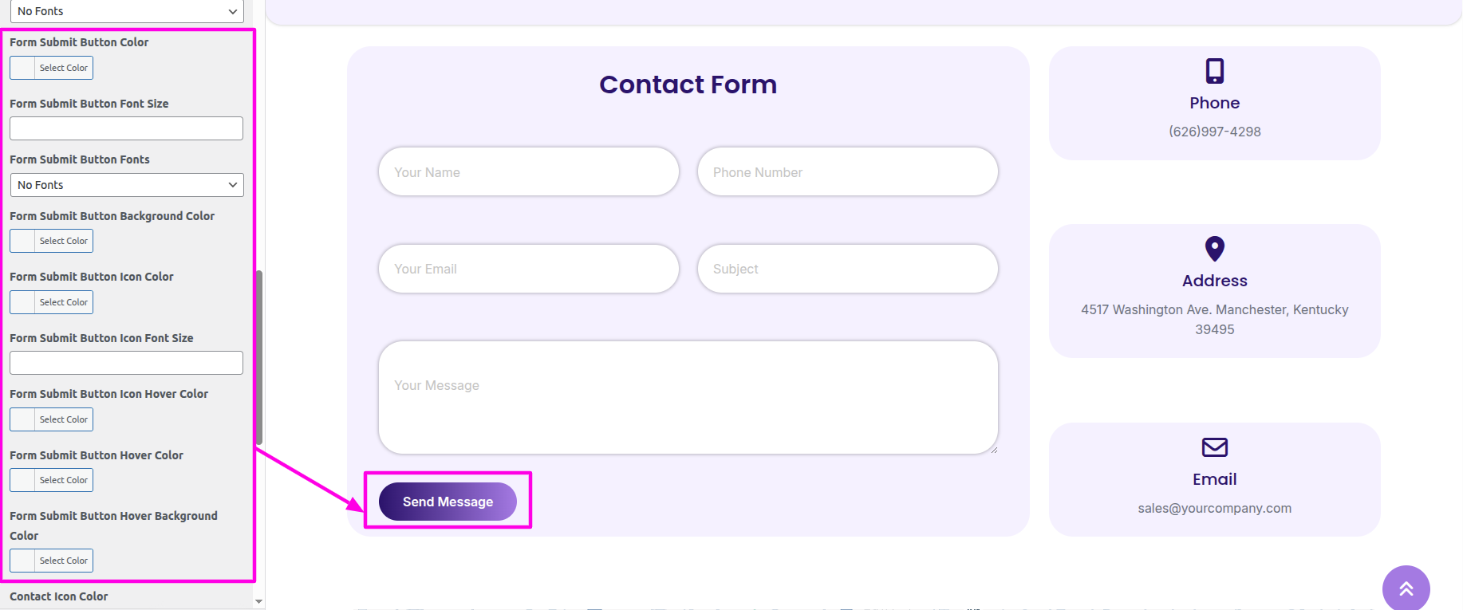Focus the Your Email input field
This screenshot has height=610, width=1463.
point(528,269)
